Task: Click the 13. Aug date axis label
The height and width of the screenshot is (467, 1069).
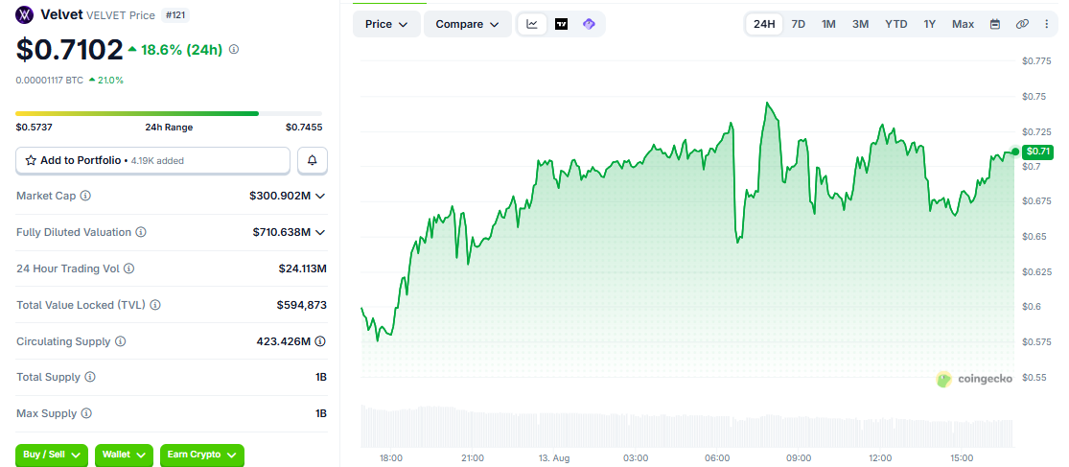Action: click(x=553, y=458)
